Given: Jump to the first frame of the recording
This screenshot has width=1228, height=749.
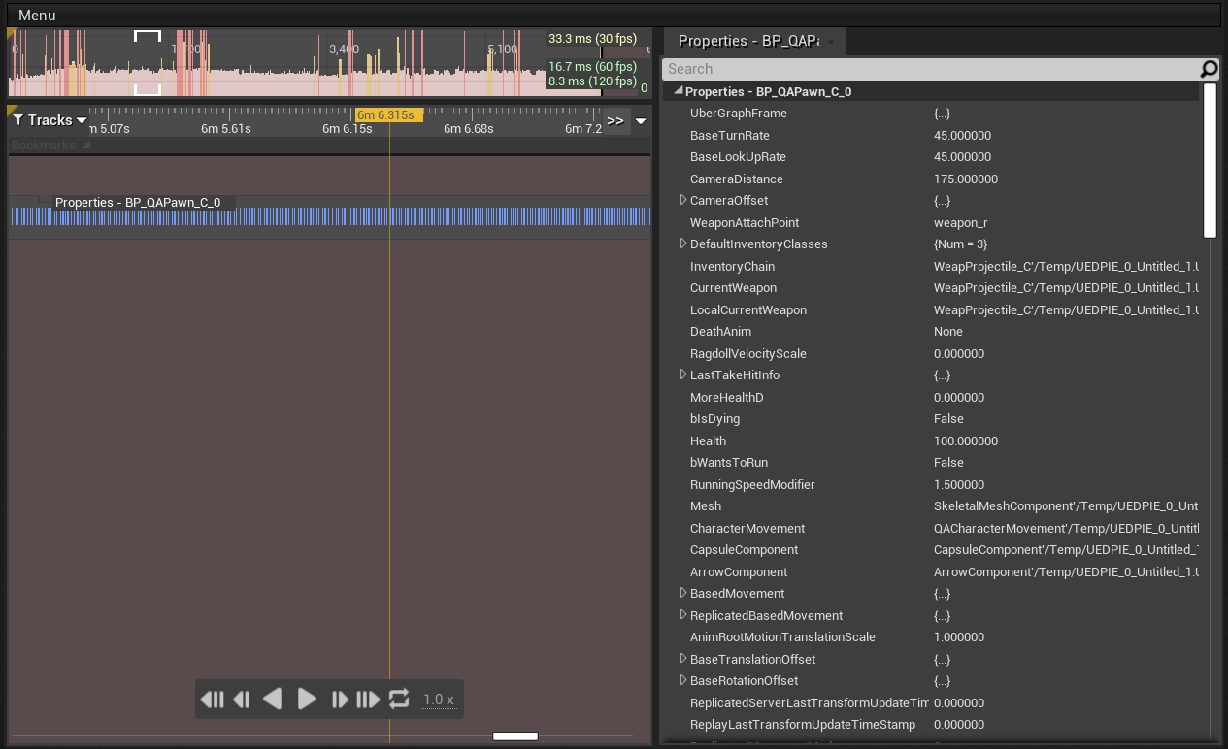Looking at the screenshot, I should [x=212, y=699].
